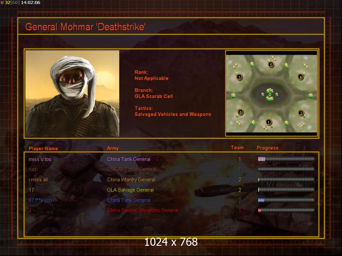Screen dimensions: 342x256
Task: Click start position 3 on the minimap
Action: point(239,77)
